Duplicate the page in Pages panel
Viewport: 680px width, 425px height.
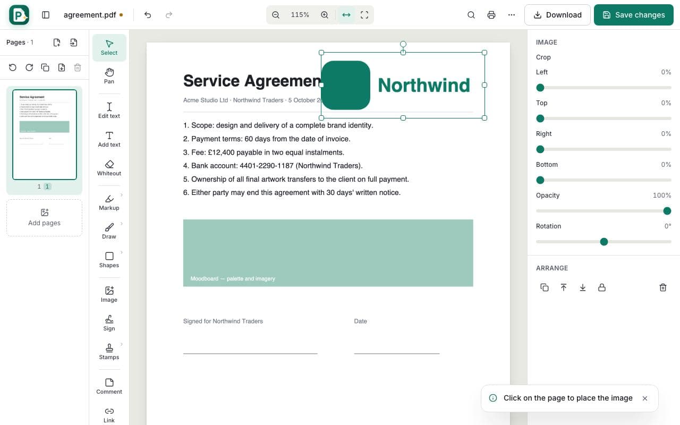coord(45,67)
